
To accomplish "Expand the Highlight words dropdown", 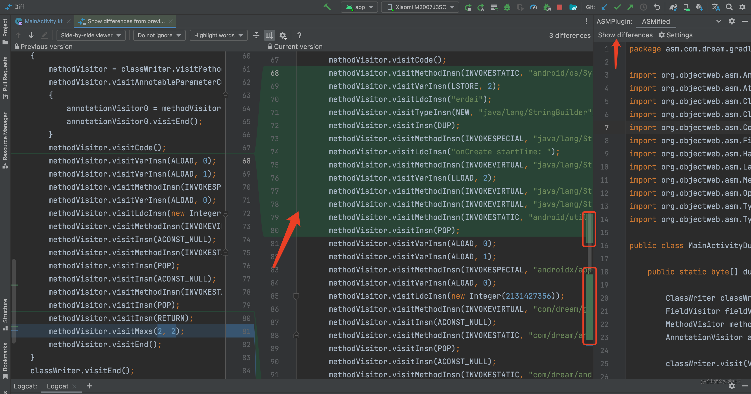I will pyautogui.click(x=218, y=35).
